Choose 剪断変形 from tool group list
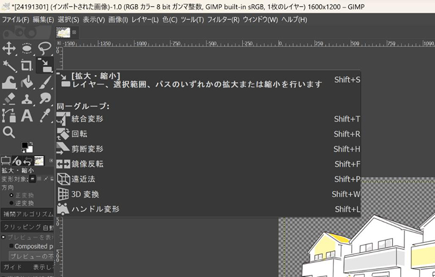This screenshot has width=435, height=277. coord(208,149)
